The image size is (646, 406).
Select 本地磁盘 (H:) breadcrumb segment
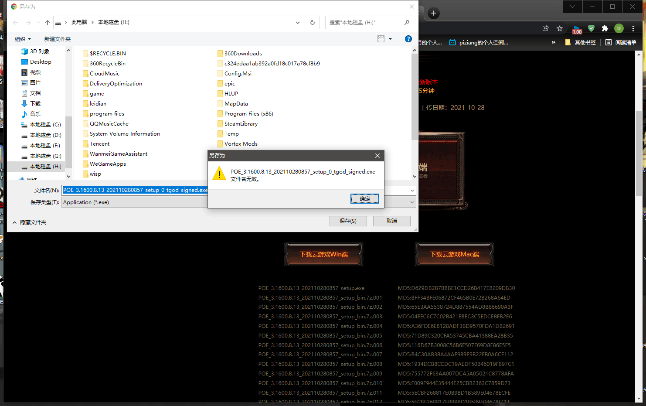114,22
